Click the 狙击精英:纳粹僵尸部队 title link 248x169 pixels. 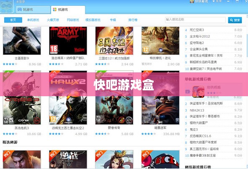click(x=68, y=58)
